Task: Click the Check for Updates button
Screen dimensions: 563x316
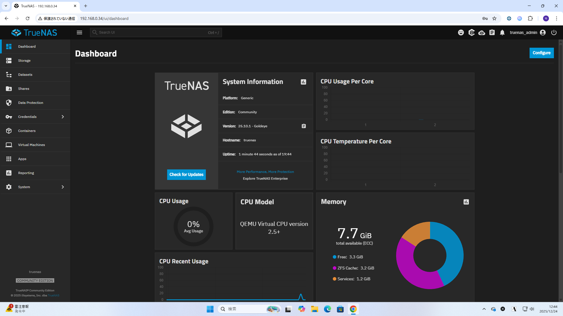Action: point(186,175)
